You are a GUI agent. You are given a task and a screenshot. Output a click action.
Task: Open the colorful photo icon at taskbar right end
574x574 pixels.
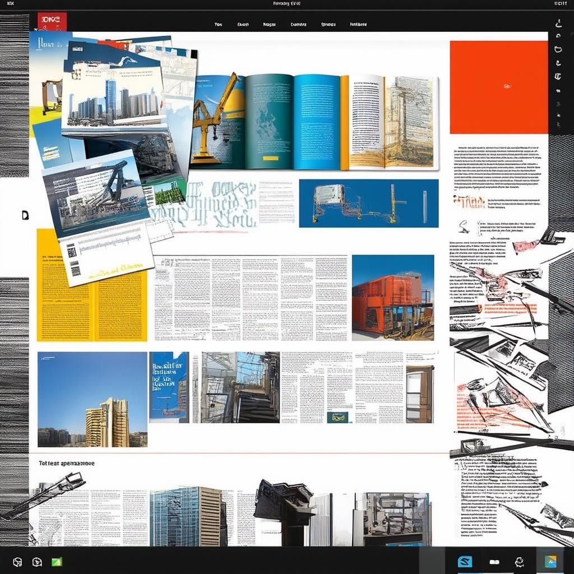point(550,562)
